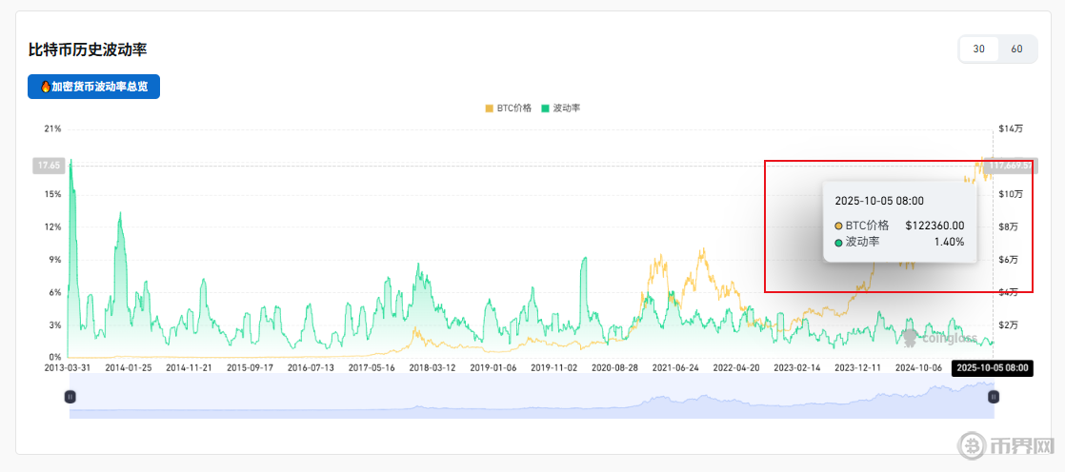Click the yellow BTC价格 legend marker
Image resolution: width=1065 pixels, height=472 pixels.
pyautogui.click(x=490, y=108)
